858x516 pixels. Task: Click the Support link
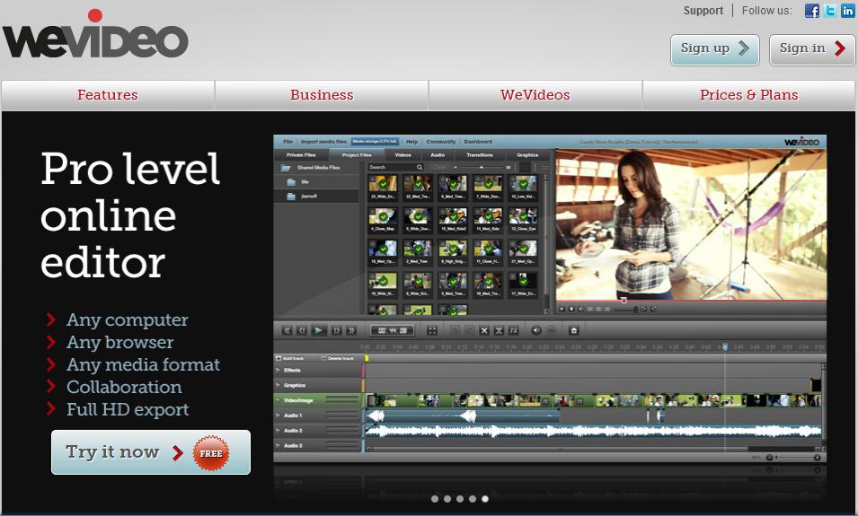[x=703, y=11]
